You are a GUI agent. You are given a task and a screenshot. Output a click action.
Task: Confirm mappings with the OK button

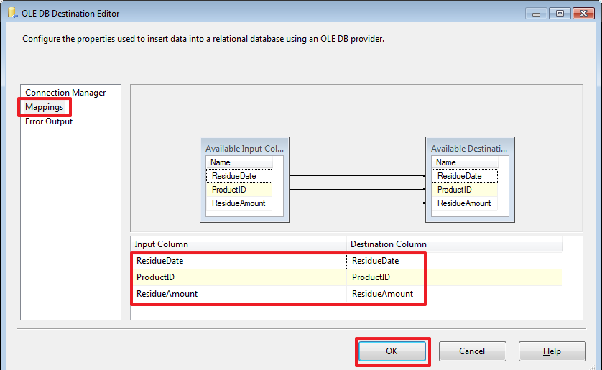pos(392,351)
